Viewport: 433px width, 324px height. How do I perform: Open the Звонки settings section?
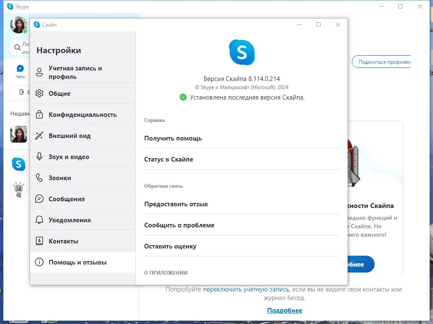[82, 178]
